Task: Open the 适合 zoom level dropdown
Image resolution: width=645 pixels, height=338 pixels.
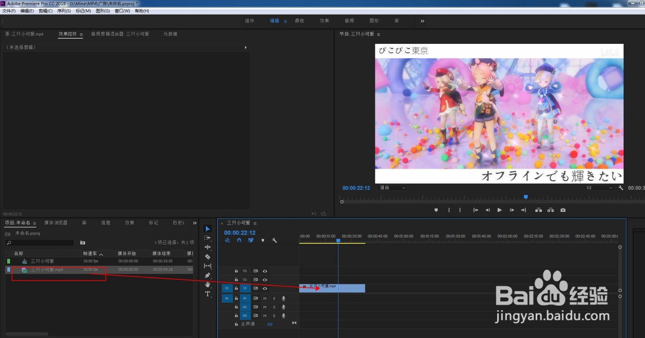Action: coord(392,188)
